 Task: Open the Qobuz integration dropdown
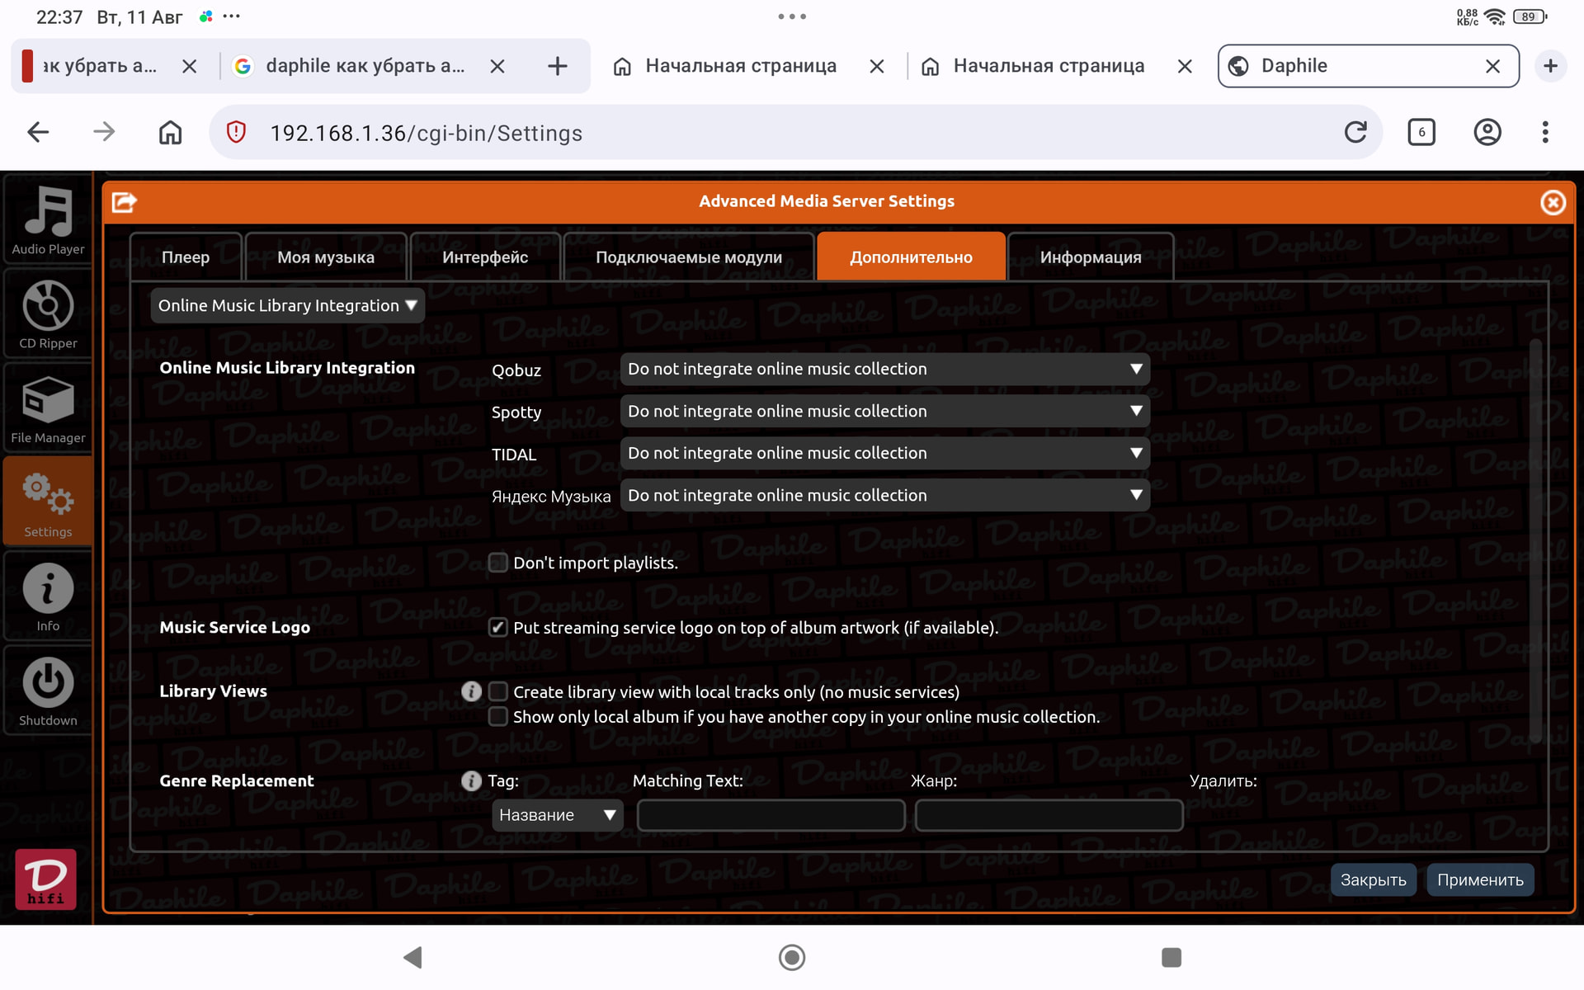coord(884,369)
